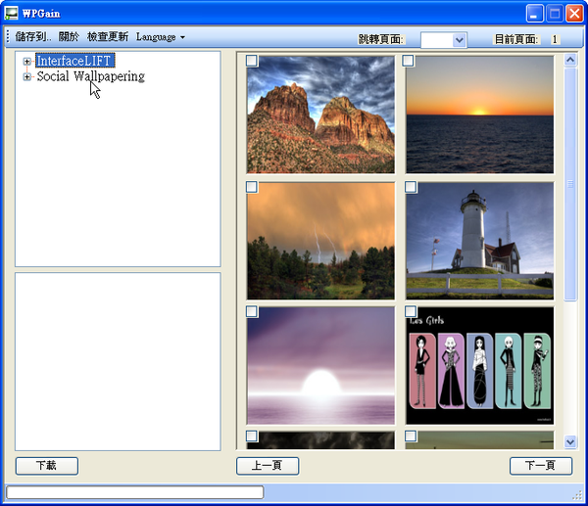Click the Les Girls illustration thumbnail

479,365
